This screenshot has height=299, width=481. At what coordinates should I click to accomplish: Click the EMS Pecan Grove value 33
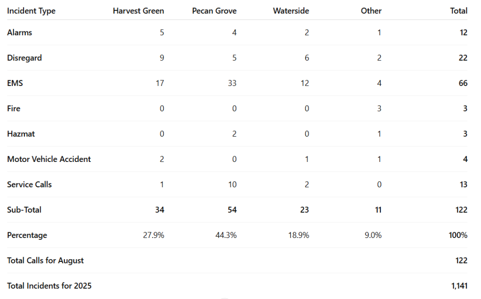pyautogui.click(x=232, y=83)
